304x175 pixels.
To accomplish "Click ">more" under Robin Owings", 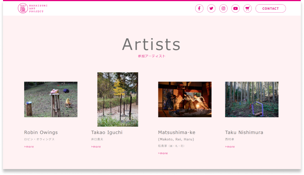I will 29,147.
